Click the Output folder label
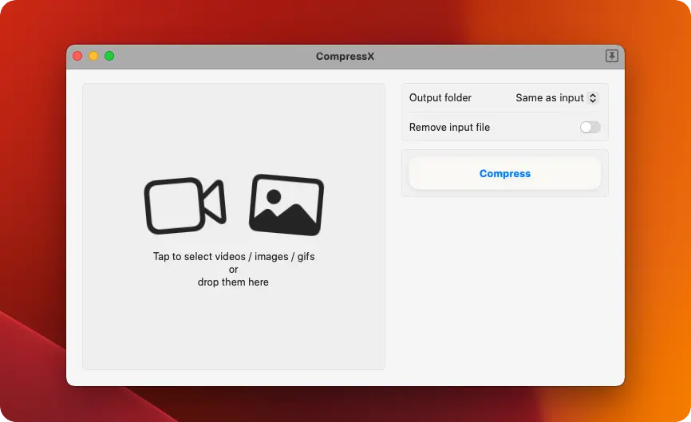The image size is (691, 422). point(440,98)
